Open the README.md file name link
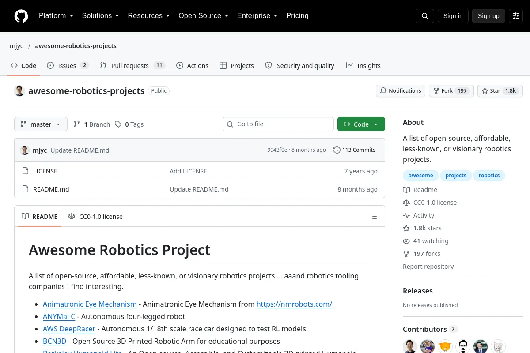 coord(51,189)
